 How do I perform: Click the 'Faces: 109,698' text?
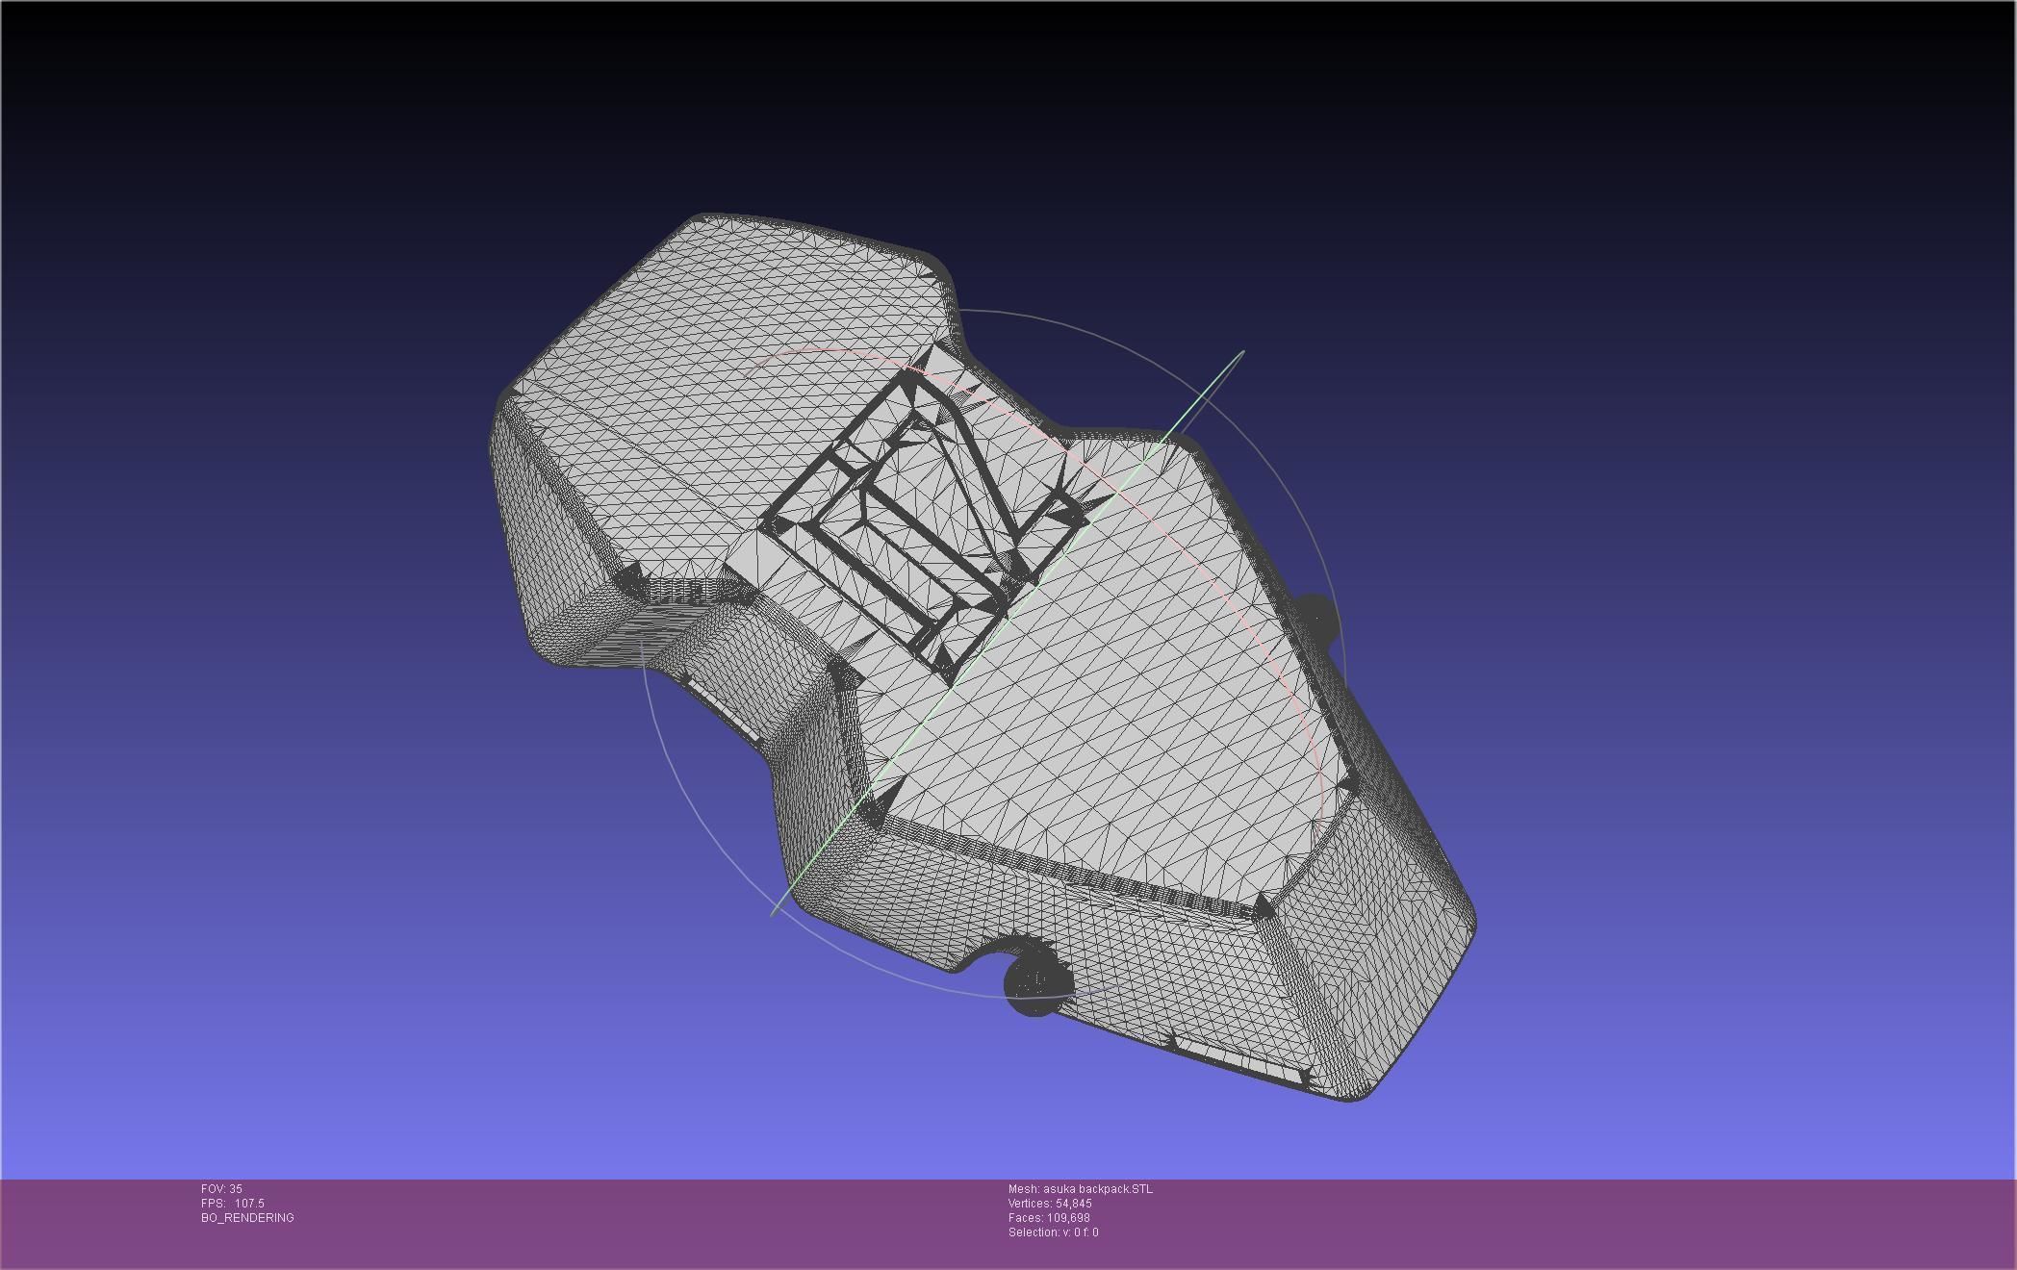1049,1218
